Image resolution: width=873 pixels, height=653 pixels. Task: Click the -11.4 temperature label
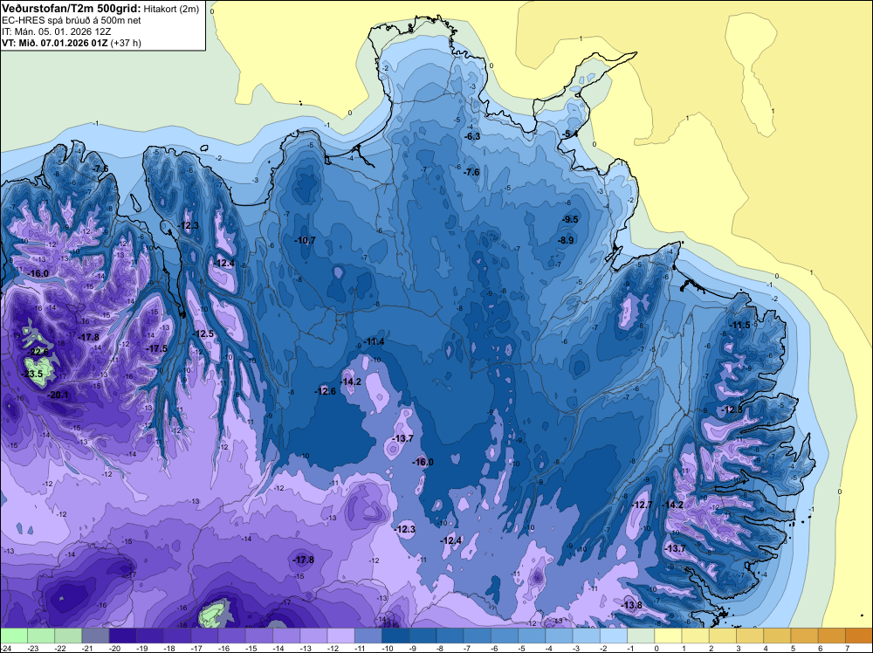[x=374, y=342]
